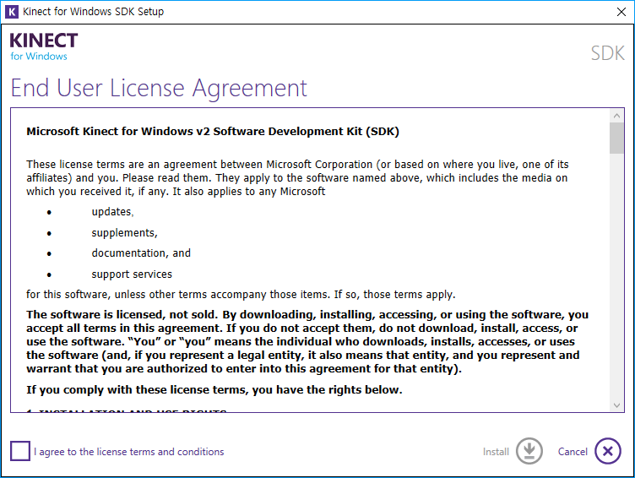Click the Kinect K title bar icon

pos(11,12)
